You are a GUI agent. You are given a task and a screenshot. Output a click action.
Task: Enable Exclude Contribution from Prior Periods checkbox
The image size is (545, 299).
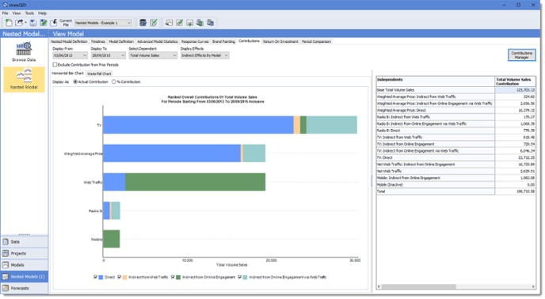click(x=55, y=65)
